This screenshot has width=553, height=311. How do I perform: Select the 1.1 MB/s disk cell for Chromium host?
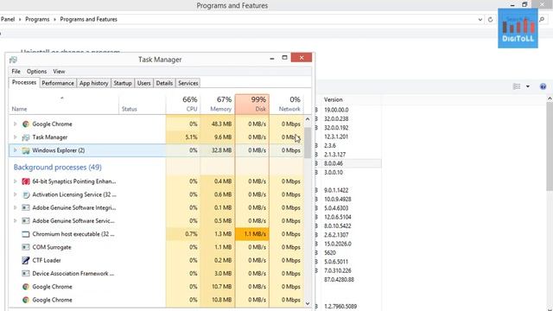click(x=252, y=234)
